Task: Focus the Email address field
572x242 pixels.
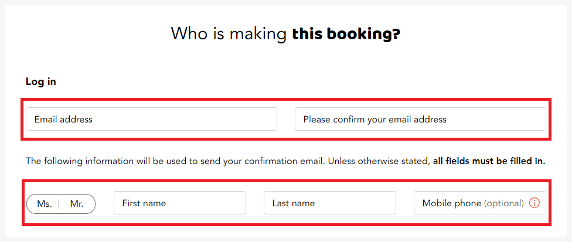Action: pyautogui.click(x=151, y=119)
